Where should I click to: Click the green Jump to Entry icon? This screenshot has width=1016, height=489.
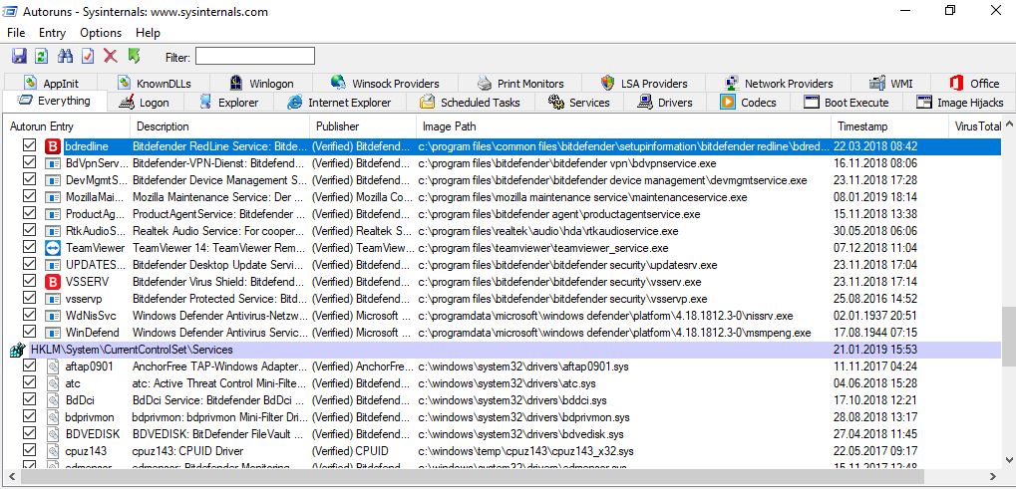point(135,57)
